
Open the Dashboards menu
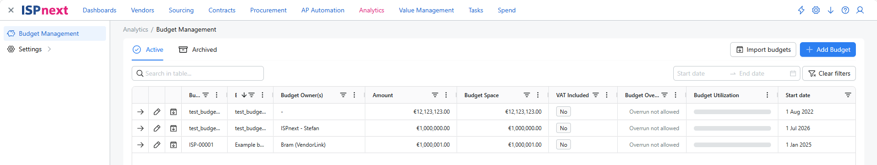pyautogui.click(x=100, y=10)
